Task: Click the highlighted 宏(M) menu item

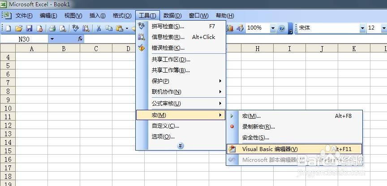Action: (181, 115)
